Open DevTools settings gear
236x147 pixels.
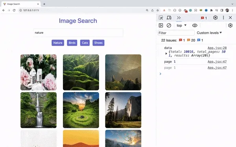[216, 18]
